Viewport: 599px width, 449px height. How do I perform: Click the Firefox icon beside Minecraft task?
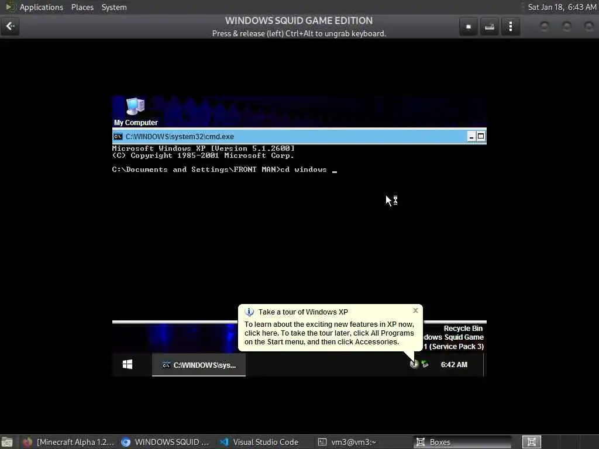27,442
